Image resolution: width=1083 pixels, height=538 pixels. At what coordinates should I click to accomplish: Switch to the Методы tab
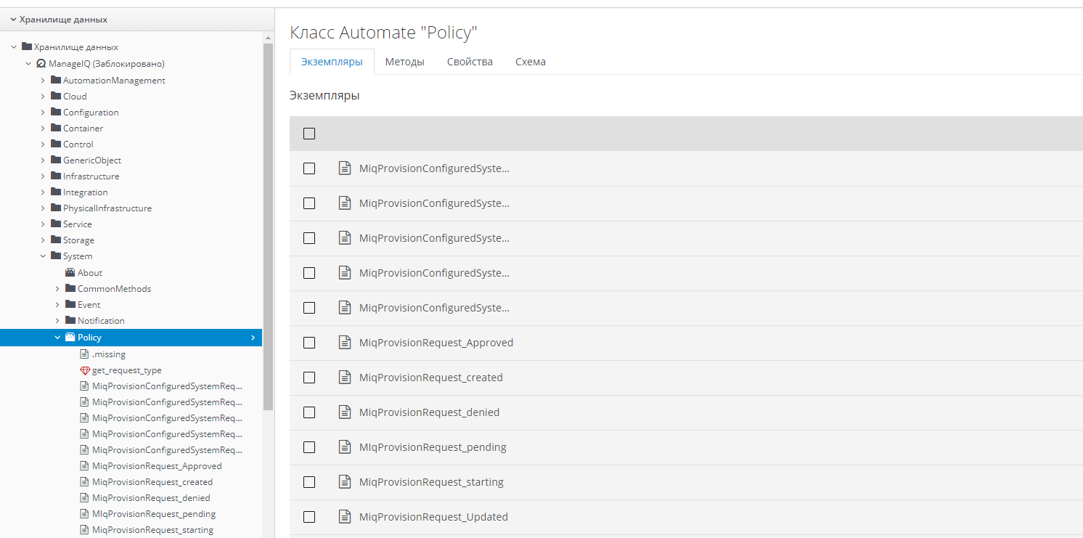point(404,62)
